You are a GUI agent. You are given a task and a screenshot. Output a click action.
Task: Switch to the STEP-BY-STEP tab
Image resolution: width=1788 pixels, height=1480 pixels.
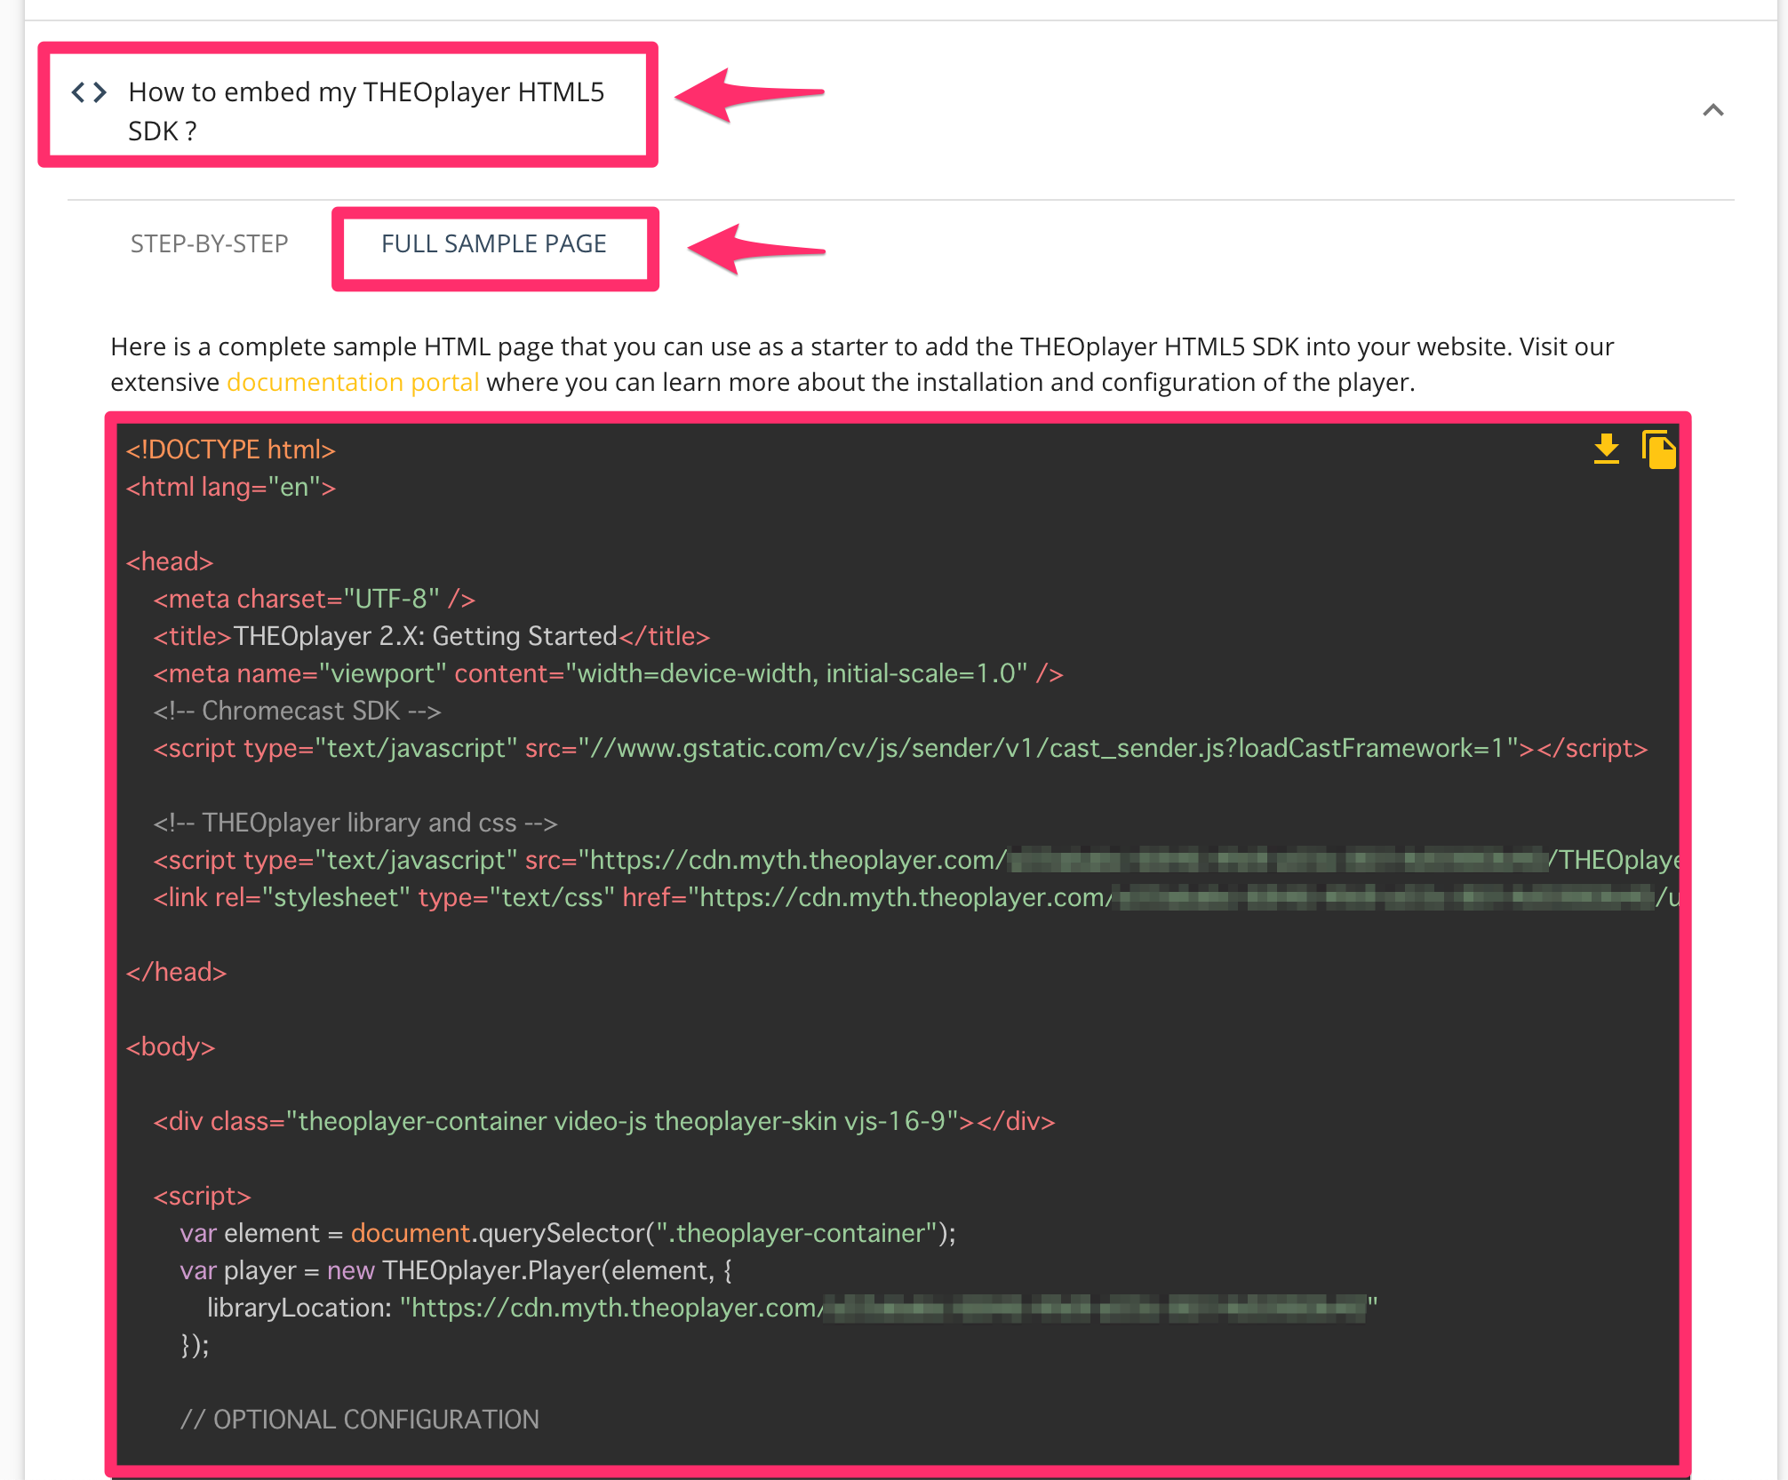click(210, 243)
